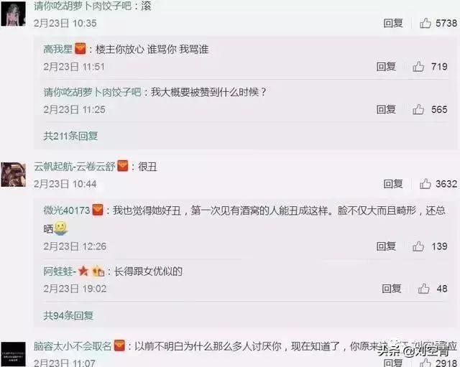Image resolution: width=460 pixels, height=367 pixels.
Task: Like the comment with 5738 likes
Action: [425, 23]
